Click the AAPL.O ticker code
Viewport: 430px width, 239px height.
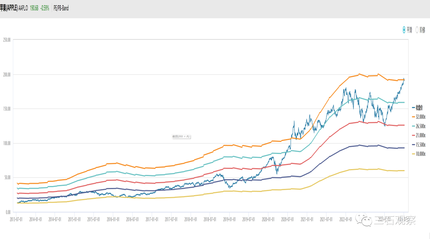pyautogui.click(x=23, y=8)
